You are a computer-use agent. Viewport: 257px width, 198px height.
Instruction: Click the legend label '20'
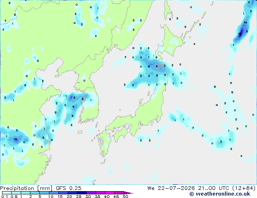pos(69,196)
